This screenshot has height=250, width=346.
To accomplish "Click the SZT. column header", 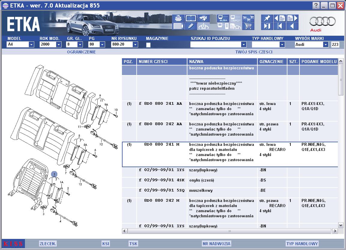I will [x=293, y=62].
